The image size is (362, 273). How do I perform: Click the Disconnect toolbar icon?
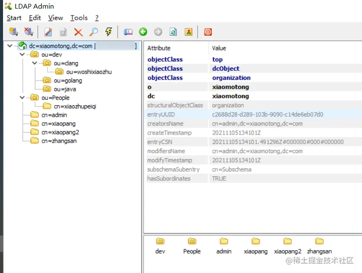tap(28, 31)
